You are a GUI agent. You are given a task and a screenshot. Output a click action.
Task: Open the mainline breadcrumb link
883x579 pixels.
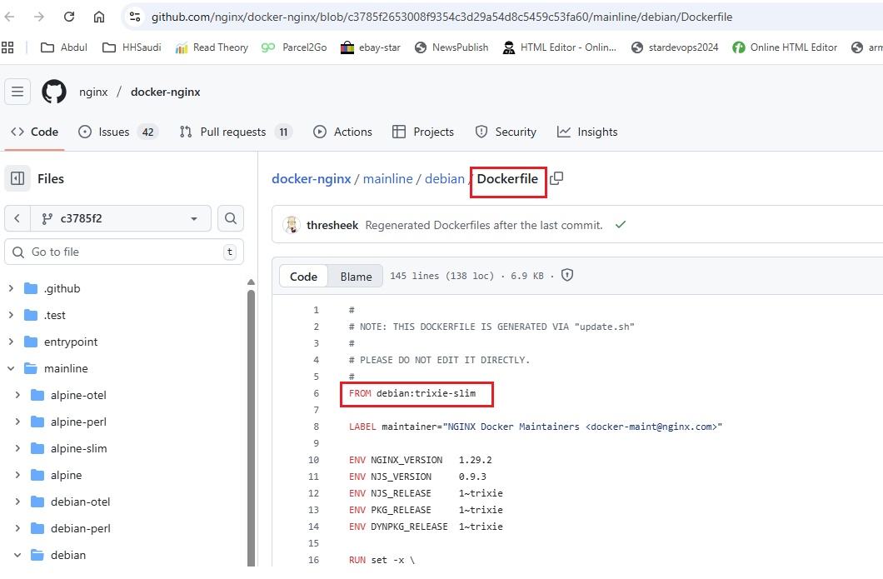387,178
